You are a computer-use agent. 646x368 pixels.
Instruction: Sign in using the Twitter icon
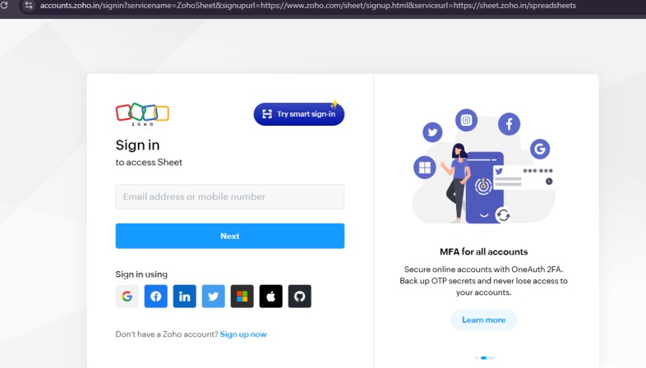214,296
